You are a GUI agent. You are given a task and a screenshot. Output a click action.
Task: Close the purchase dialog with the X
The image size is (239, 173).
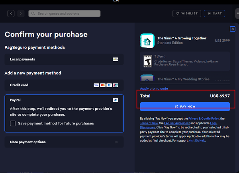tap(233, 29)
